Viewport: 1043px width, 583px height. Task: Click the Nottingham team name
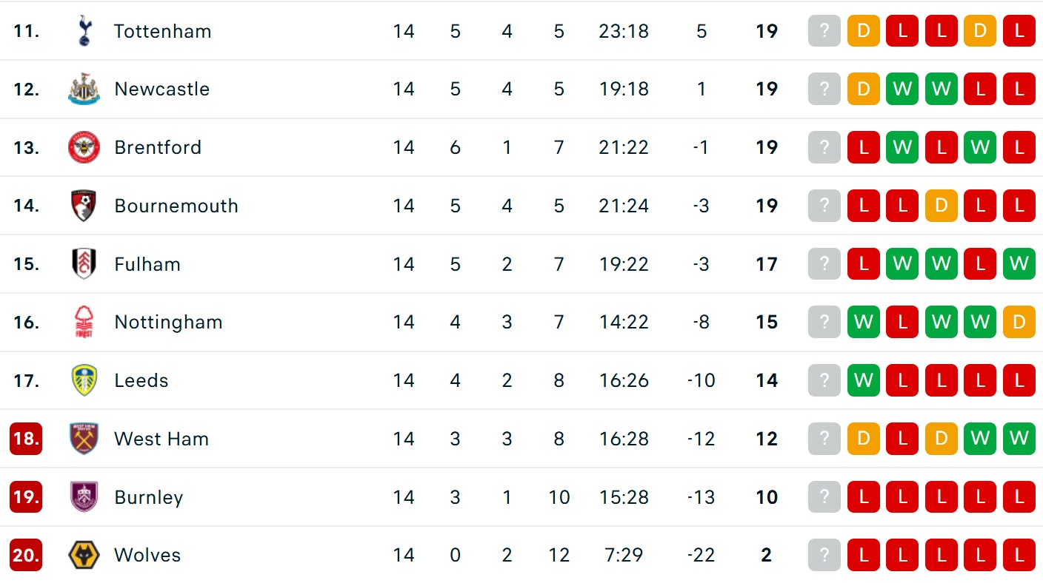pos(168,322)
